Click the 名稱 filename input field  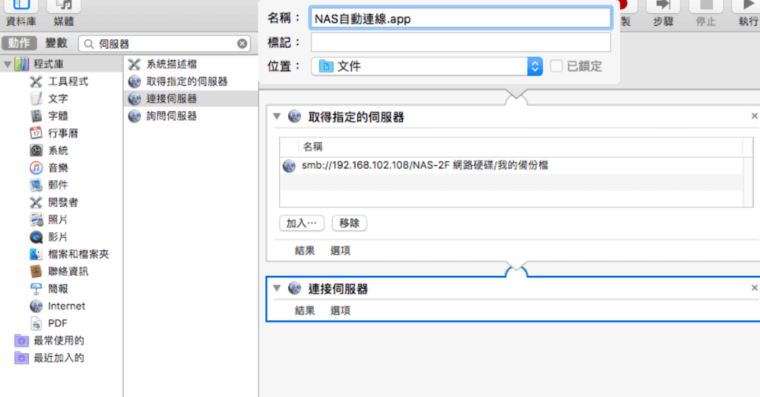click(x=461, y=18)
